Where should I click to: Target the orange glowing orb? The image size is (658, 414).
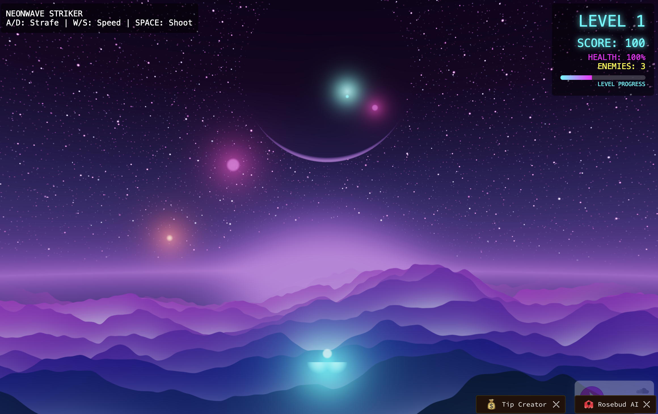[170, 238]
